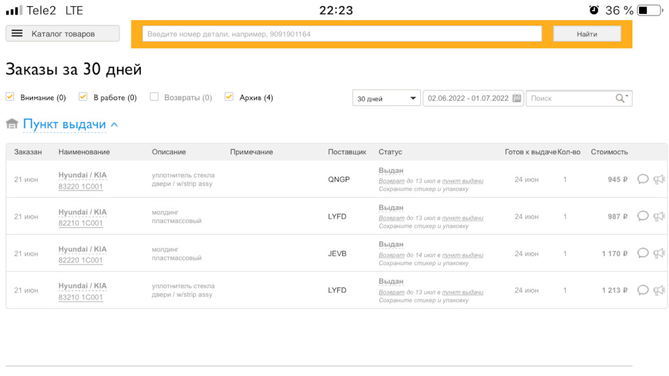The height and width of the screenshot is (376, 669).
Task: Click the Возврат link in the JEVB row
Action: click(390, 255)
